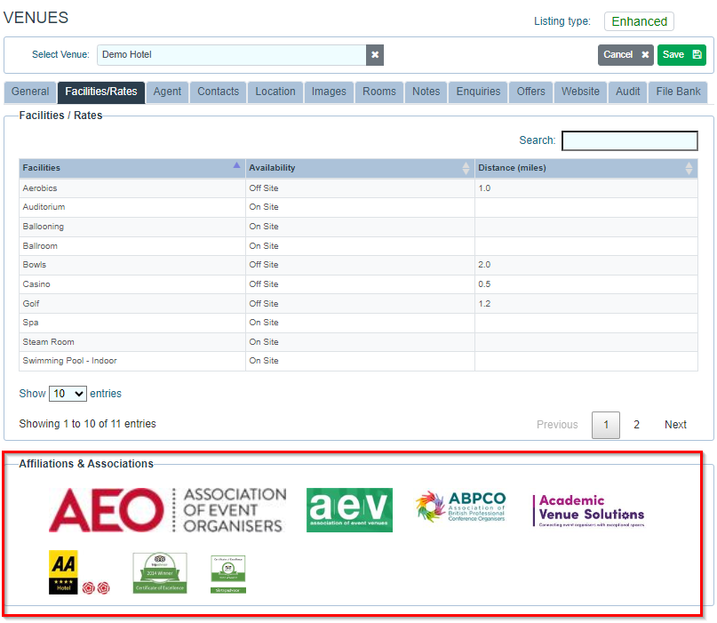Go to the Rooms tab
This screenshot has height=623, width=717.
[379, 92]
